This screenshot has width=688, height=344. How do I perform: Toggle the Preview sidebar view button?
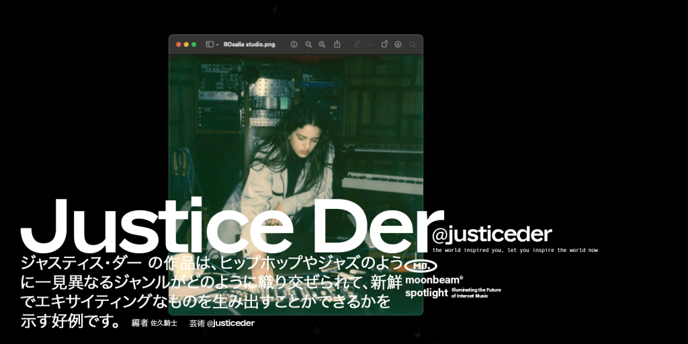click(x=210, y=44)
